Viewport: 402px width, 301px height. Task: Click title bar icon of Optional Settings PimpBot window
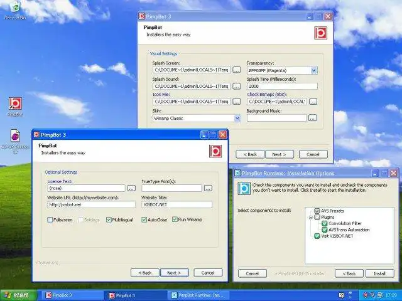click(x=36, y=135)
